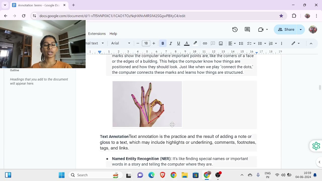
Task: Collapse the menus with the chevron
Action: tap(311, 43)
